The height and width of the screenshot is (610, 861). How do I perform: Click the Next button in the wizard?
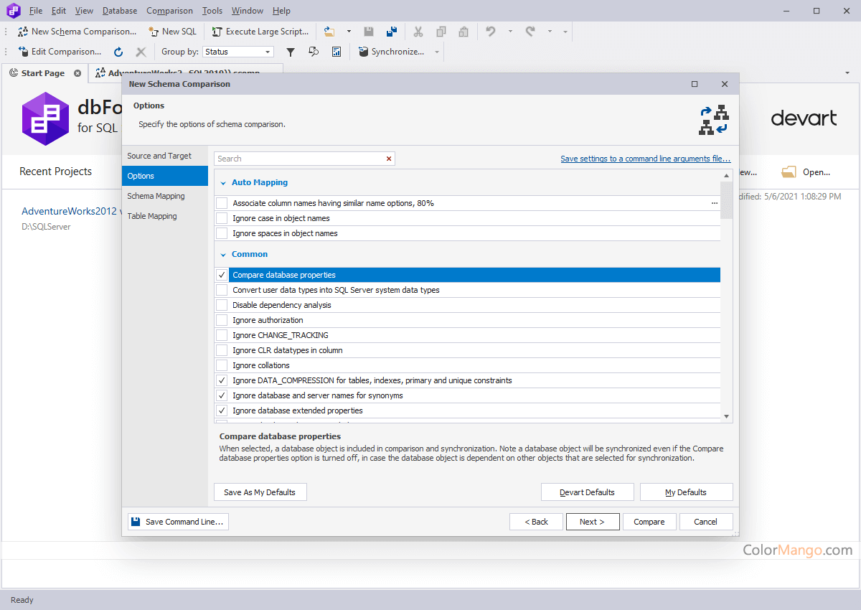pos(593,522)
